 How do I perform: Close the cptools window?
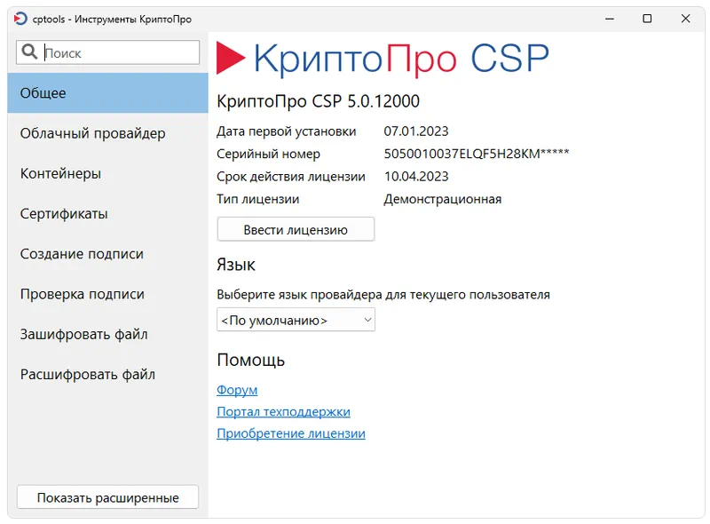(685, 19)
